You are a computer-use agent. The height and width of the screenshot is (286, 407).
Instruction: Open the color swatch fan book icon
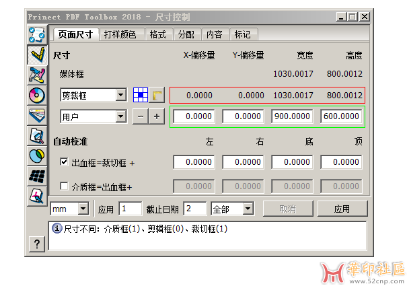pos(37,115)
